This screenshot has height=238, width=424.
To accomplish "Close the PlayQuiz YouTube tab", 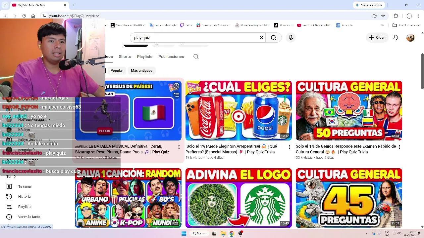I will 65,5.
